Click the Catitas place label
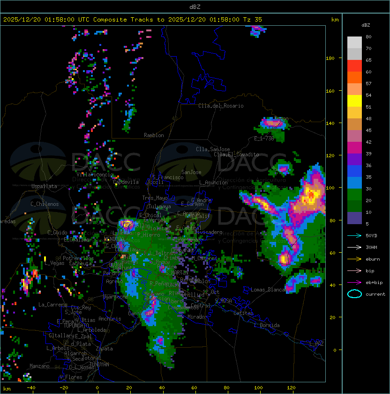This screenshot has width=390, height=394. tap(243, 313)
